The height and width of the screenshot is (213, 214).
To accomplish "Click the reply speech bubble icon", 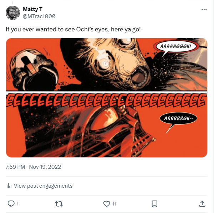I will point(11,204).
